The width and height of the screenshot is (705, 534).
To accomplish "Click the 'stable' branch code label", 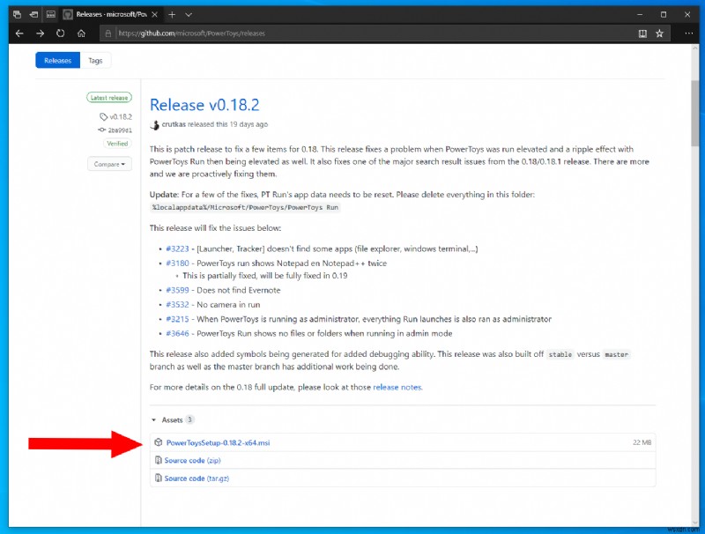I will [x=560, y=354].
